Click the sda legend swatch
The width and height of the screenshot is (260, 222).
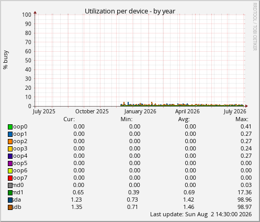[10, 200]
